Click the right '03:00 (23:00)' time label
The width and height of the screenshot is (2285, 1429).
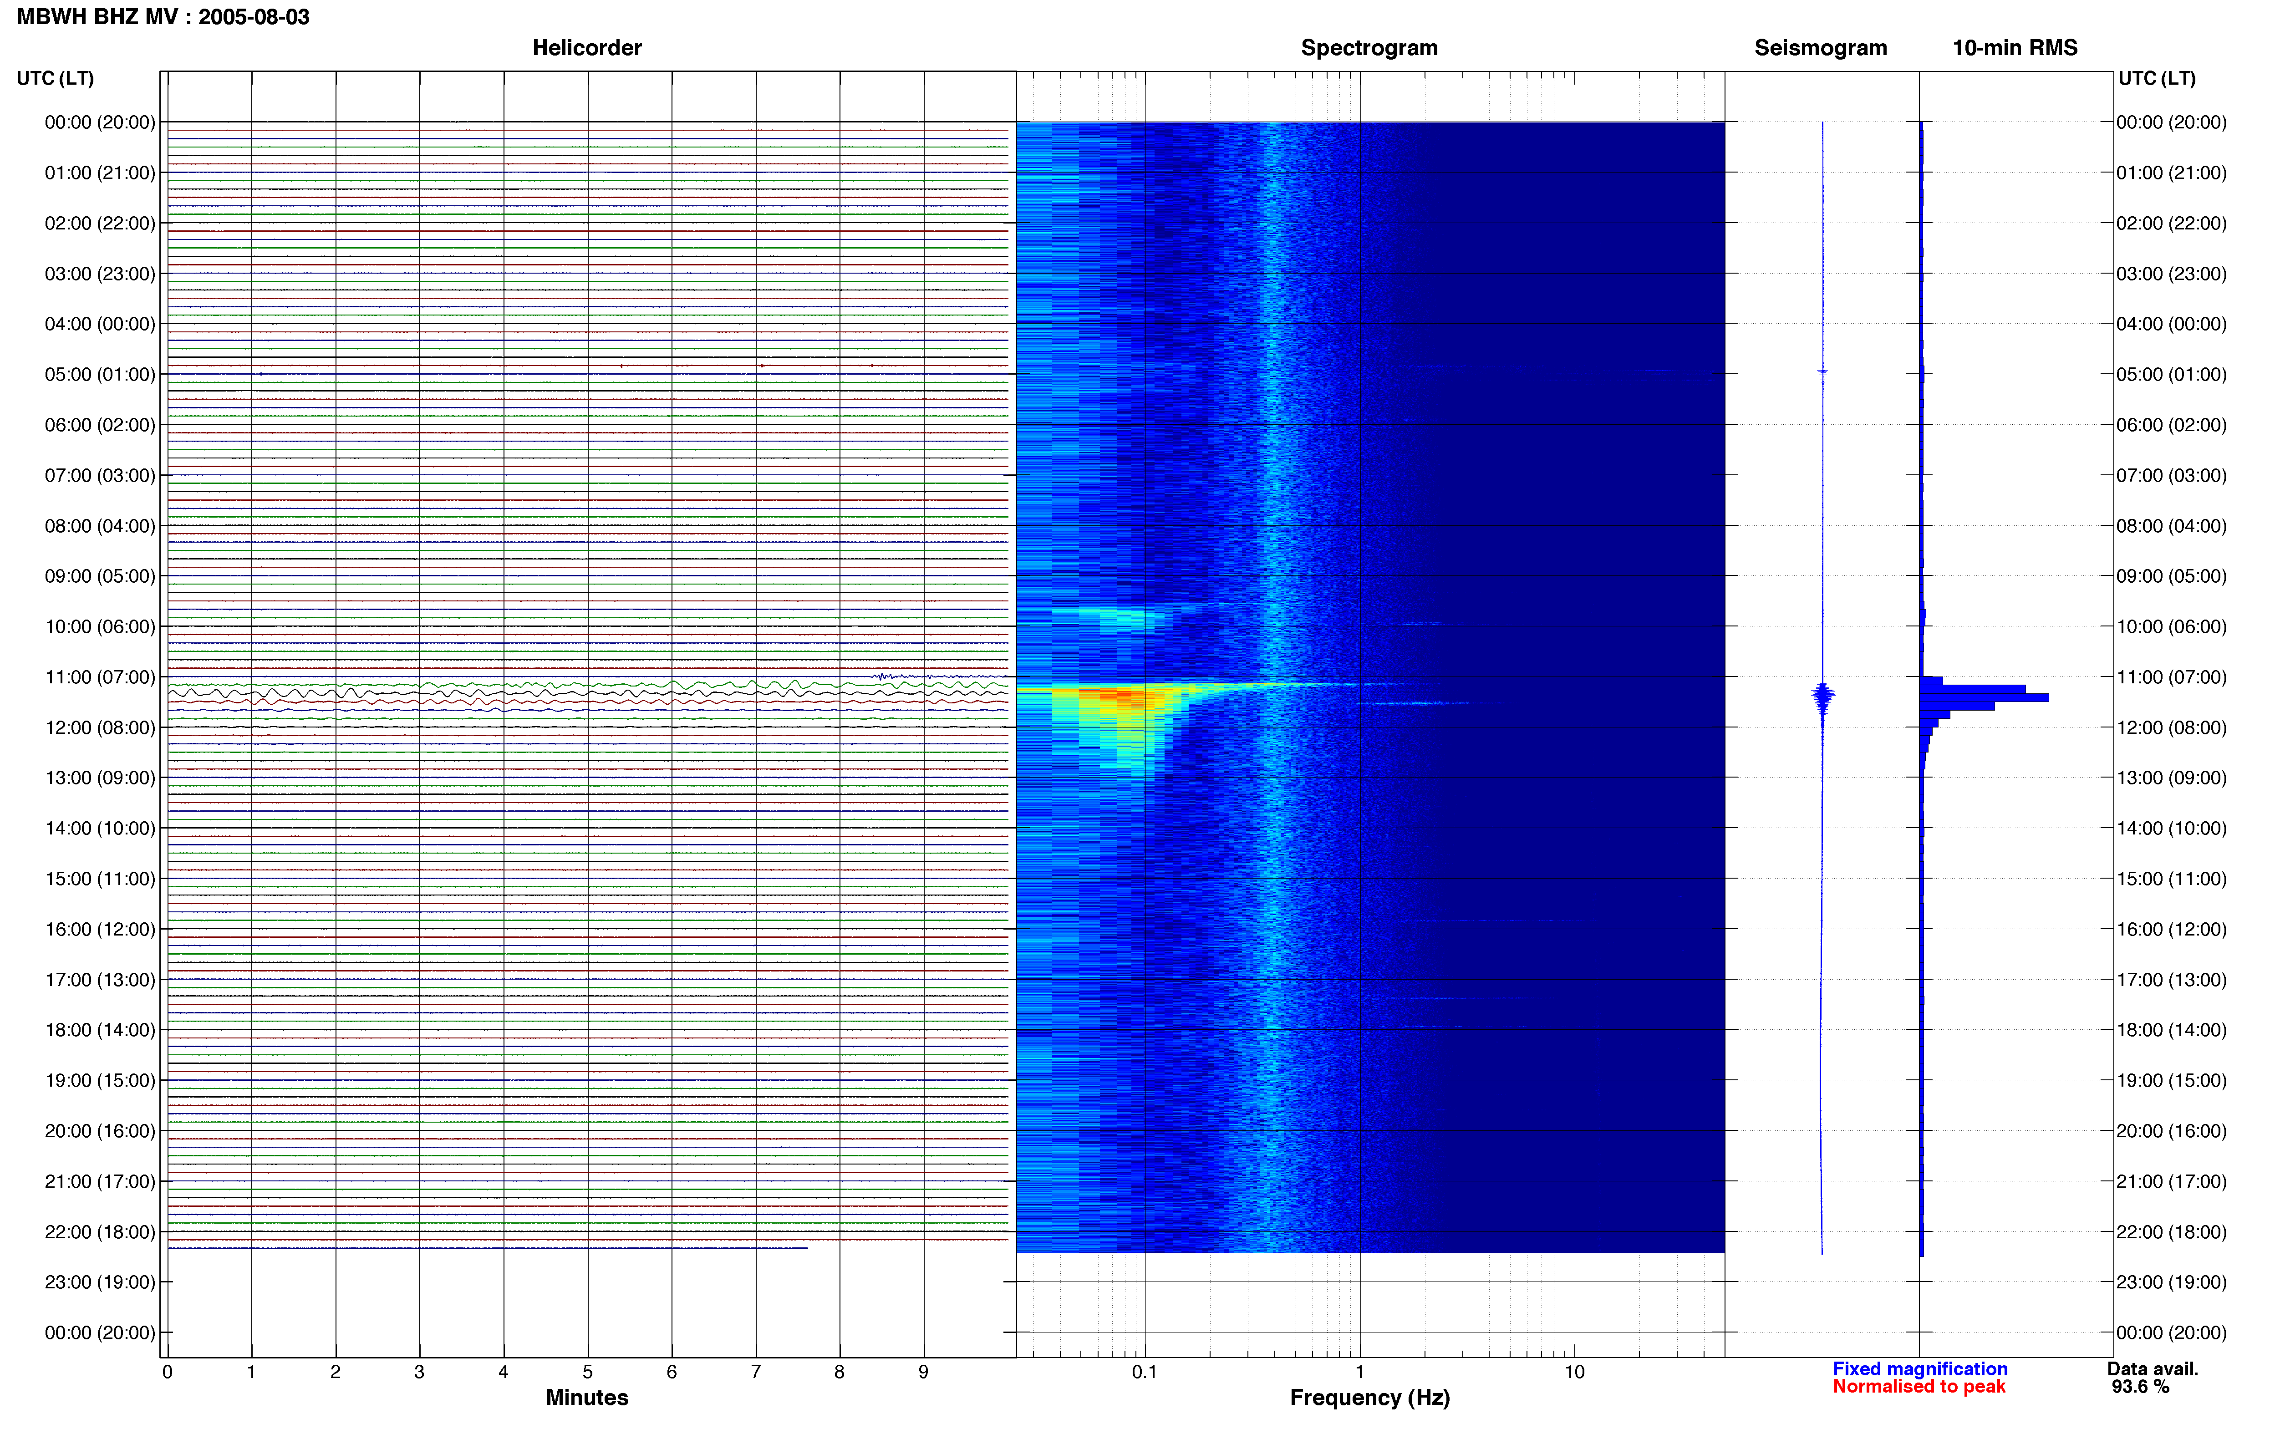(2172, 274)
